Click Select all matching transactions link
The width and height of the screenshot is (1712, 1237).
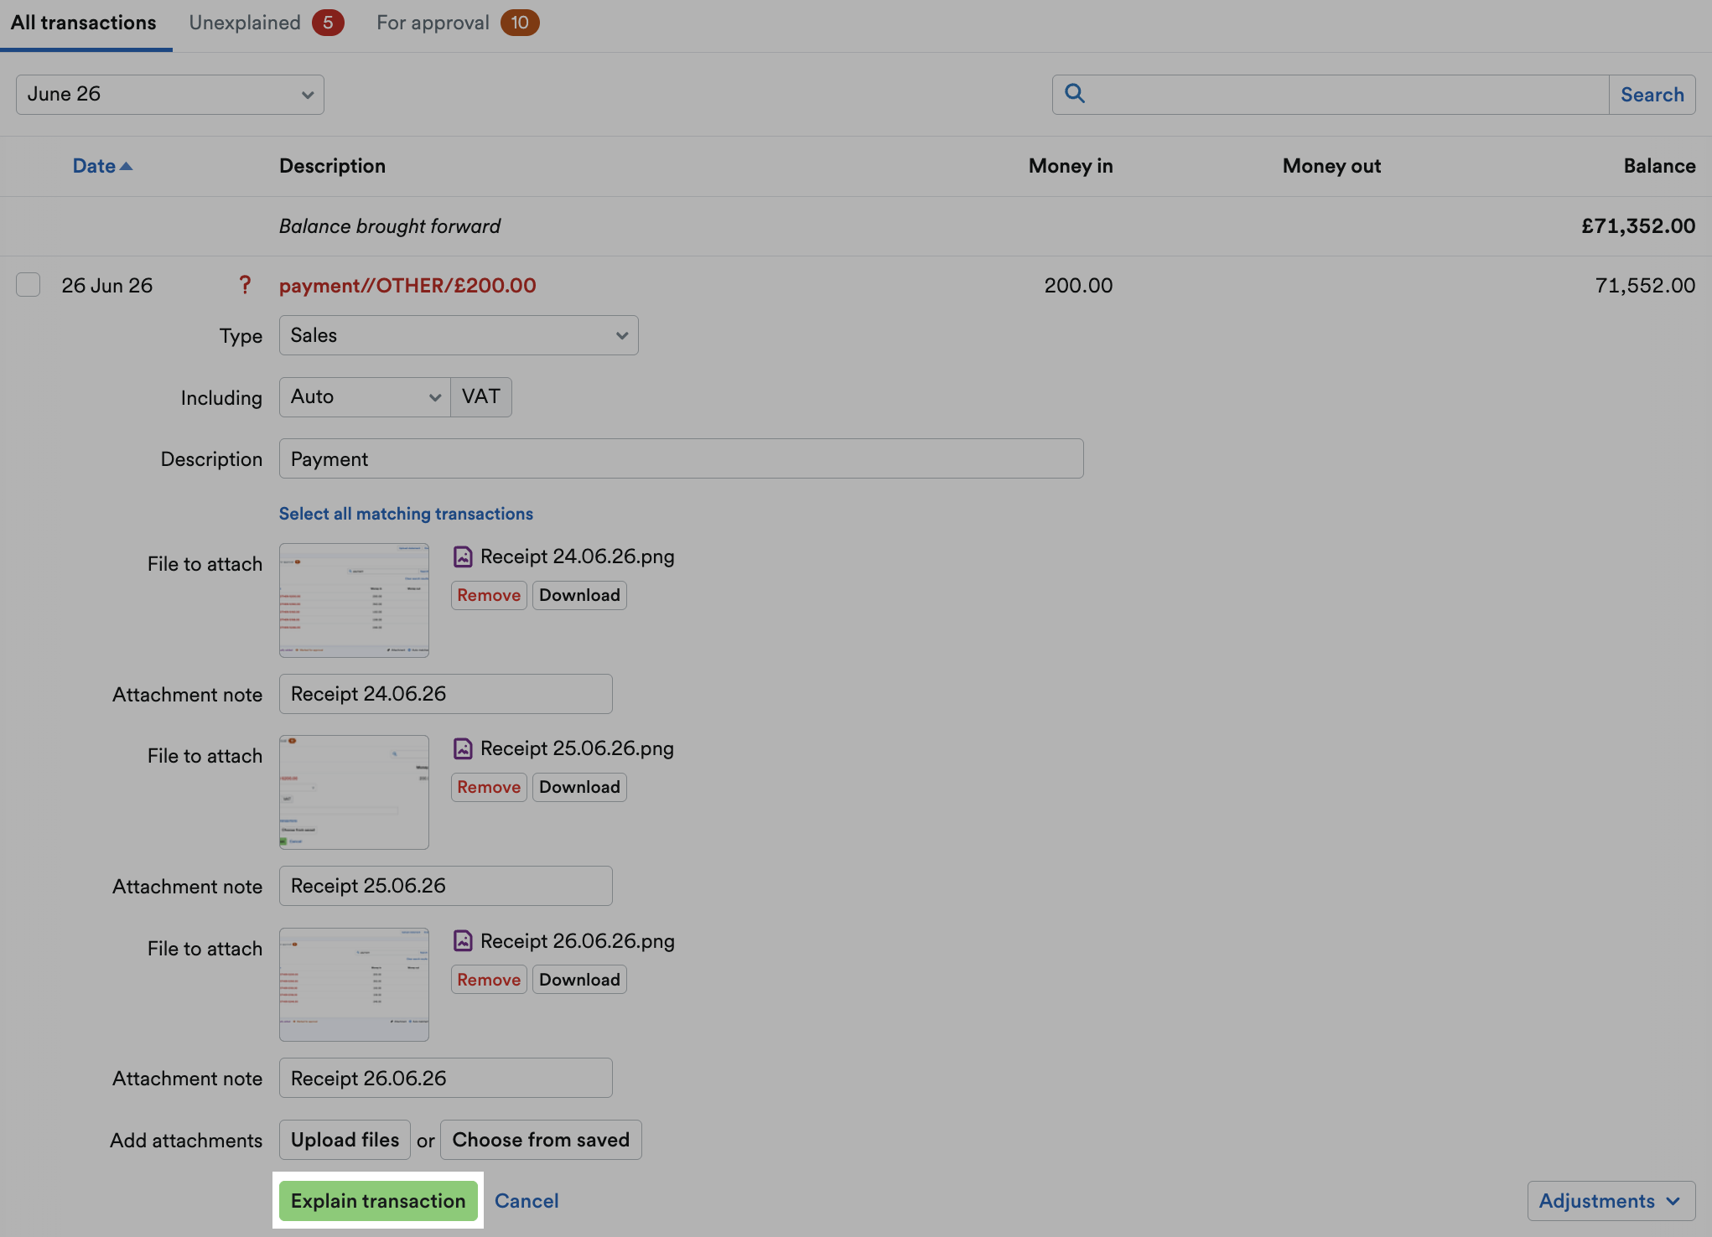(x=406, y=514)
